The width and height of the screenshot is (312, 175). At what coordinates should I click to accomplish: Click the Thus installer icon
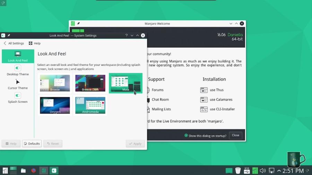tap(204, 90)
